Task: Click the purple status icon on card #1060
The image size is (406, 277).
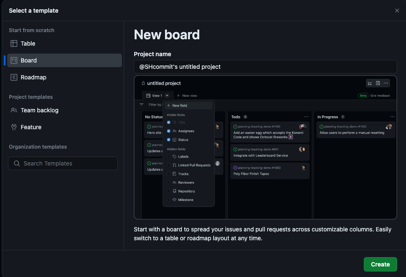Action: click(x=235, y=168)
